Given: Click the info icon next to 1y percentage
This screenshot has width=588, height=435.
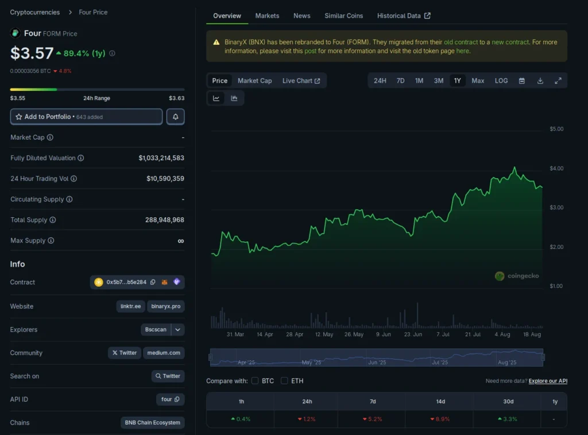Looking at the screenshot, I should (x=112, y=53).
